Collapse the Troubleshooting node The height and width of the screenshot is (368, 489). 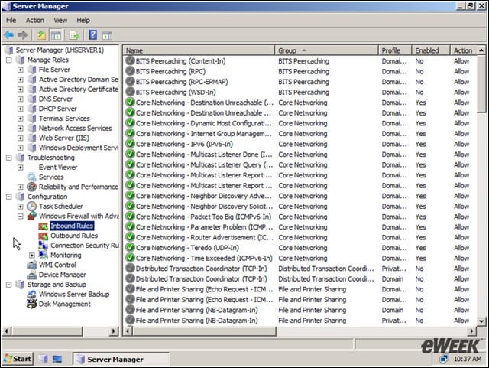click(x=8, y=158)
